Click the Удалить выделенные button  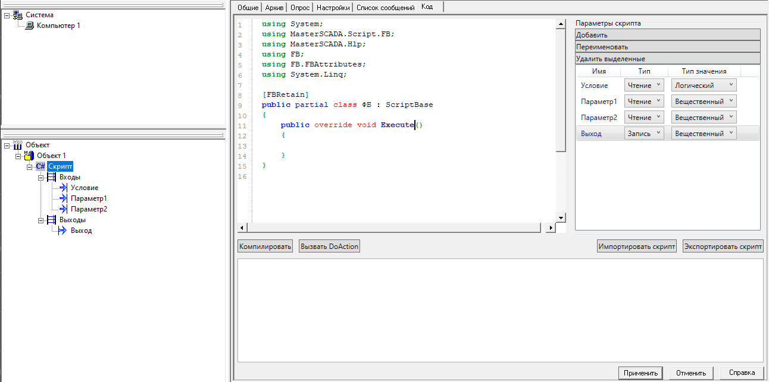coord(668,59)
